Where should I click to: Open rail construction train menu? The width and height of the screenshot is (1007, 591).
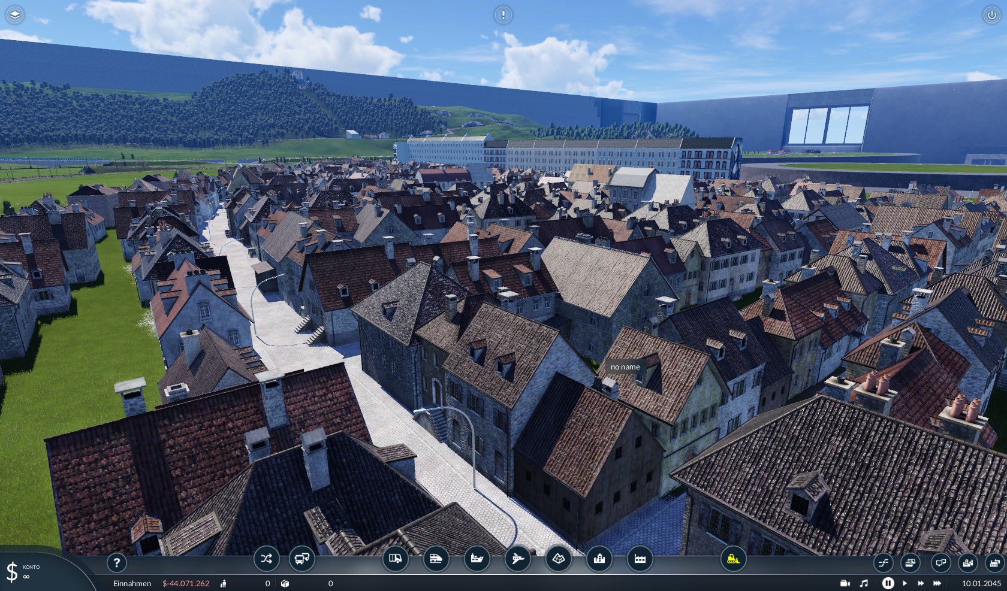coord(436,559)
